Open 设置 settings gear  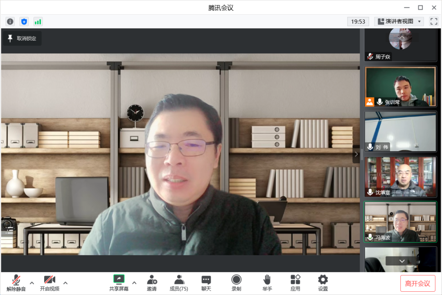pyautogui.click(x=323, y=283)
